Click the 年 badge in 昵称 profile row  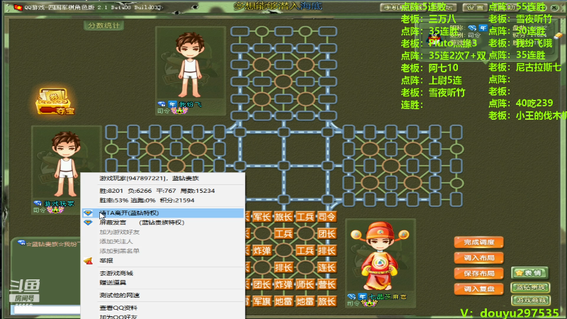(x=483, y=28)
